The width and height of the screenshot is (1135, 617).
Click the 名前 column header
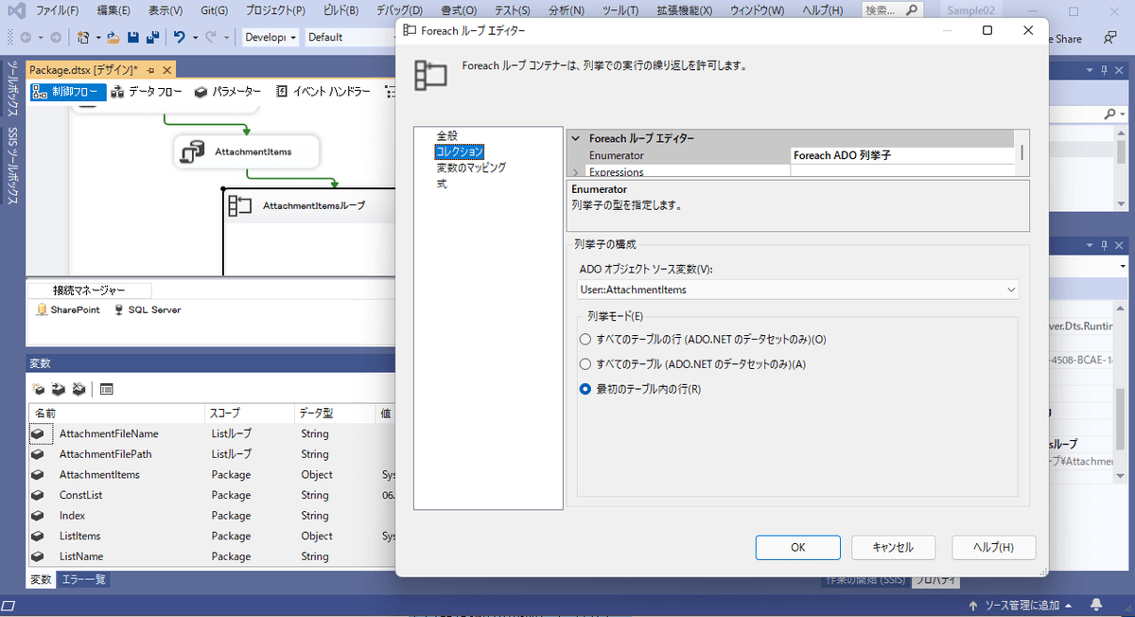[x=116, y=414]
